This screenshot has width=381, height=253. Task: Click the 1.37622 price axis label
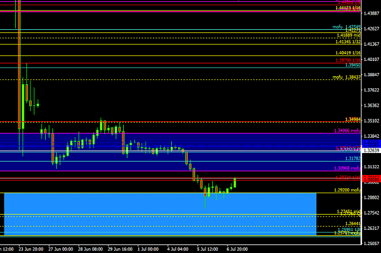(371, 90)
